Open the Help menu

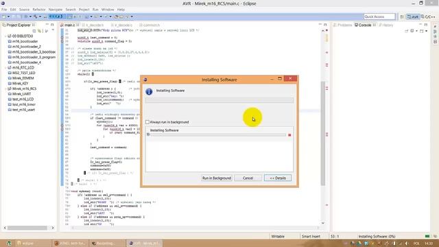[121, 10]
